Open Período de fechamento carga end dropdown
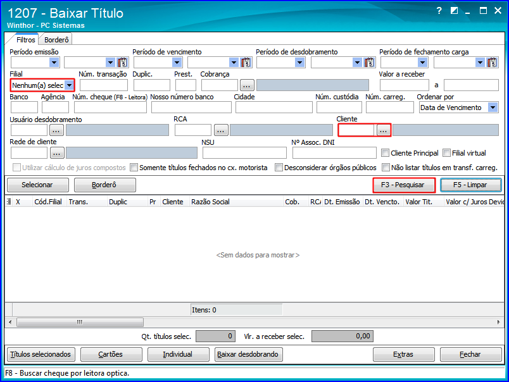This screenshot has width=509, height=382. [x=480, y=62]
